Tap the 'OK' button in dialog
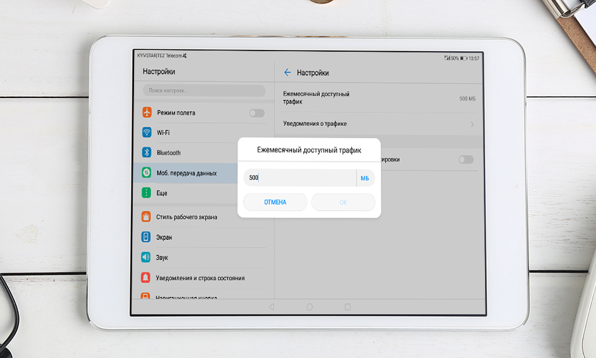The height and width of the screenshot is (358, 596). pyautogui.click(x=344, y=202)
